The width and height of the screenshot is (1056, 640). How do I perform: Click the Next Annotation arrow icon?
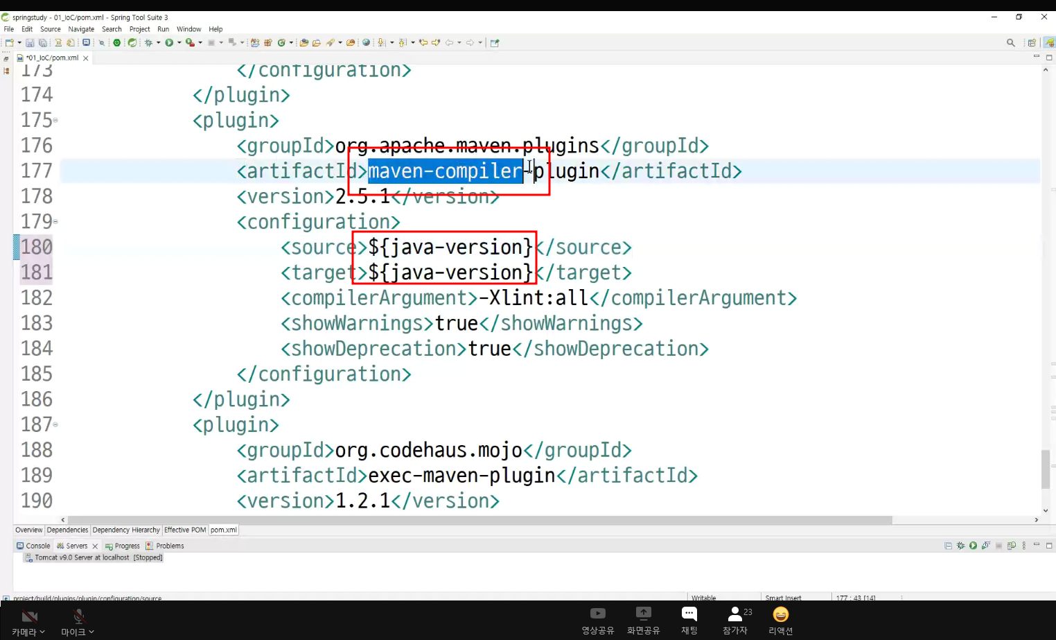point(382,42)
